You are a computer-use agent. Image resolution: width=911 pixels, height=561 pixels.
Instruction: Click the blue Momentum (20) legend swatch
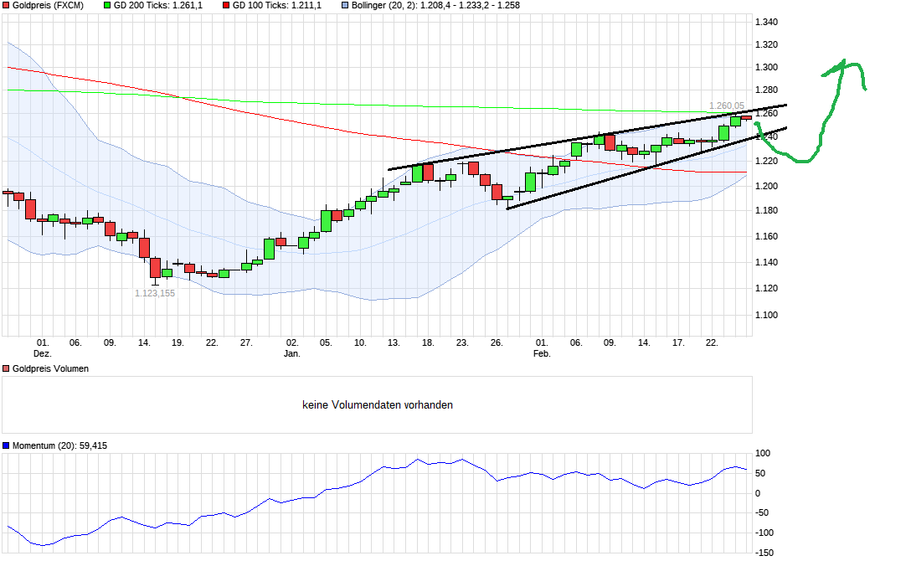tap(6, 445)
